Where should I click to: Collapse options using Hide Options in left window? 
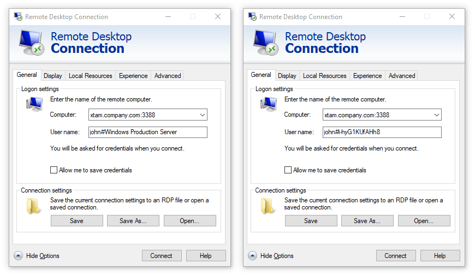click(x=18, y=256)
